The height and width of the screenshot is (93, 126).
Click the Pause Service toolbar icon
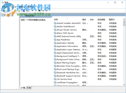[x=43, y=11]
